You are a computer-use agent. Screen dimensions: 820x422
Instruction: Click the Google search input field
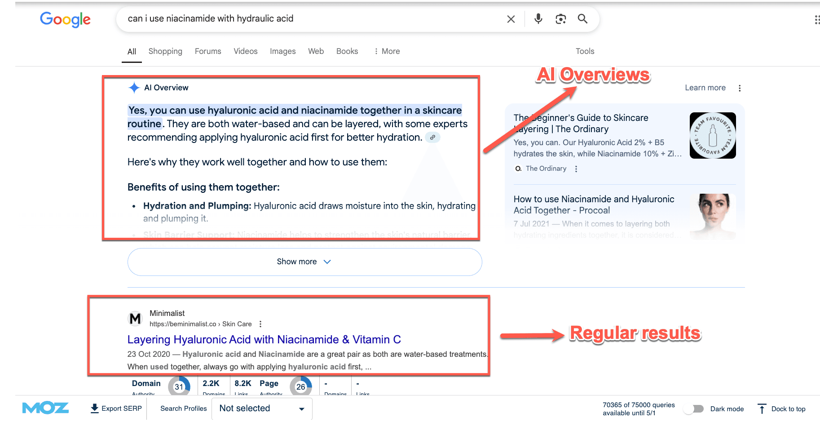click(310, 19)
